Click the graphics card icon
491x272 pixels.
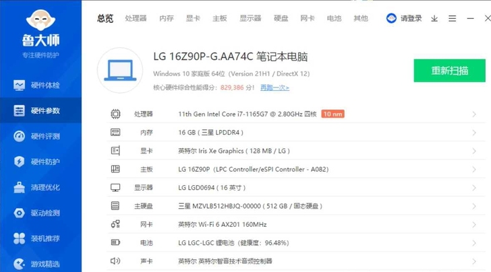point(115,151)
